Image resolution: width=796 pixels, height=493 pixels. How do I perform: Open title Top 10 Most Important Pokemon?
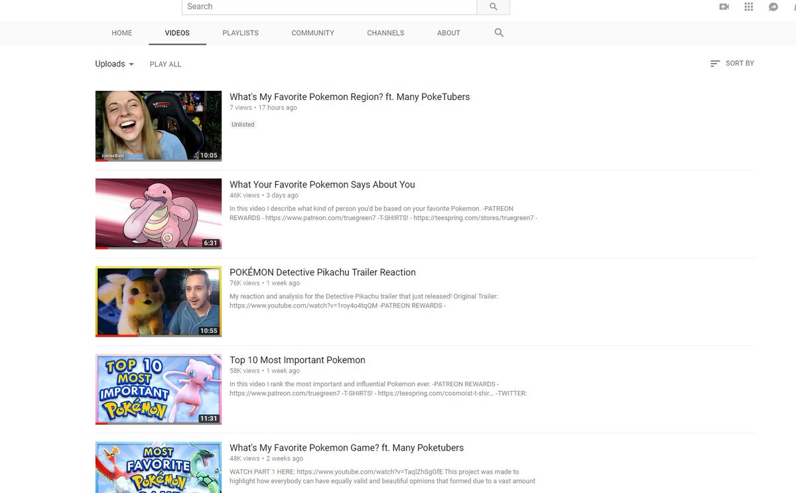coord(297,360)
